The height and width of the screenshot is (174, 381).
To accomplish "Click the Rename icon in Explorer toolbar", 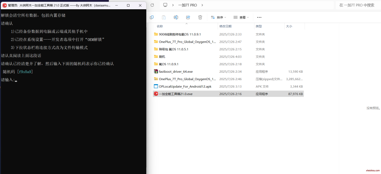I will [176, 17].
